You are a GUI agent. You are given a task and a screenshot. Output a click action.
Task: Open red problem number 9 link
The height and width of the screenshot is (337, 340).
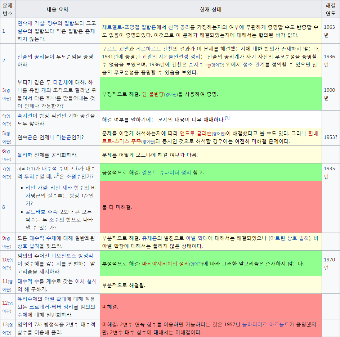[4, 238]
